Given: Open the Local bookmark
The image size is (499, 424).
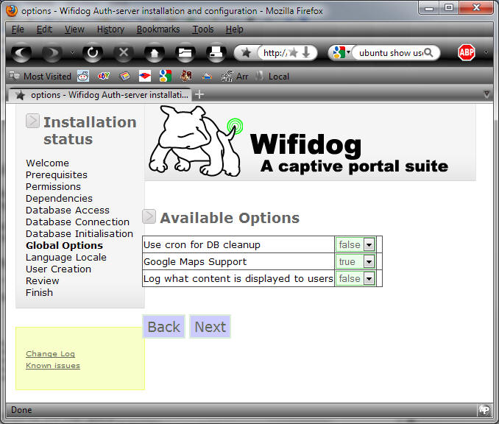Looking at the screenshot, I should pos(273,77).
